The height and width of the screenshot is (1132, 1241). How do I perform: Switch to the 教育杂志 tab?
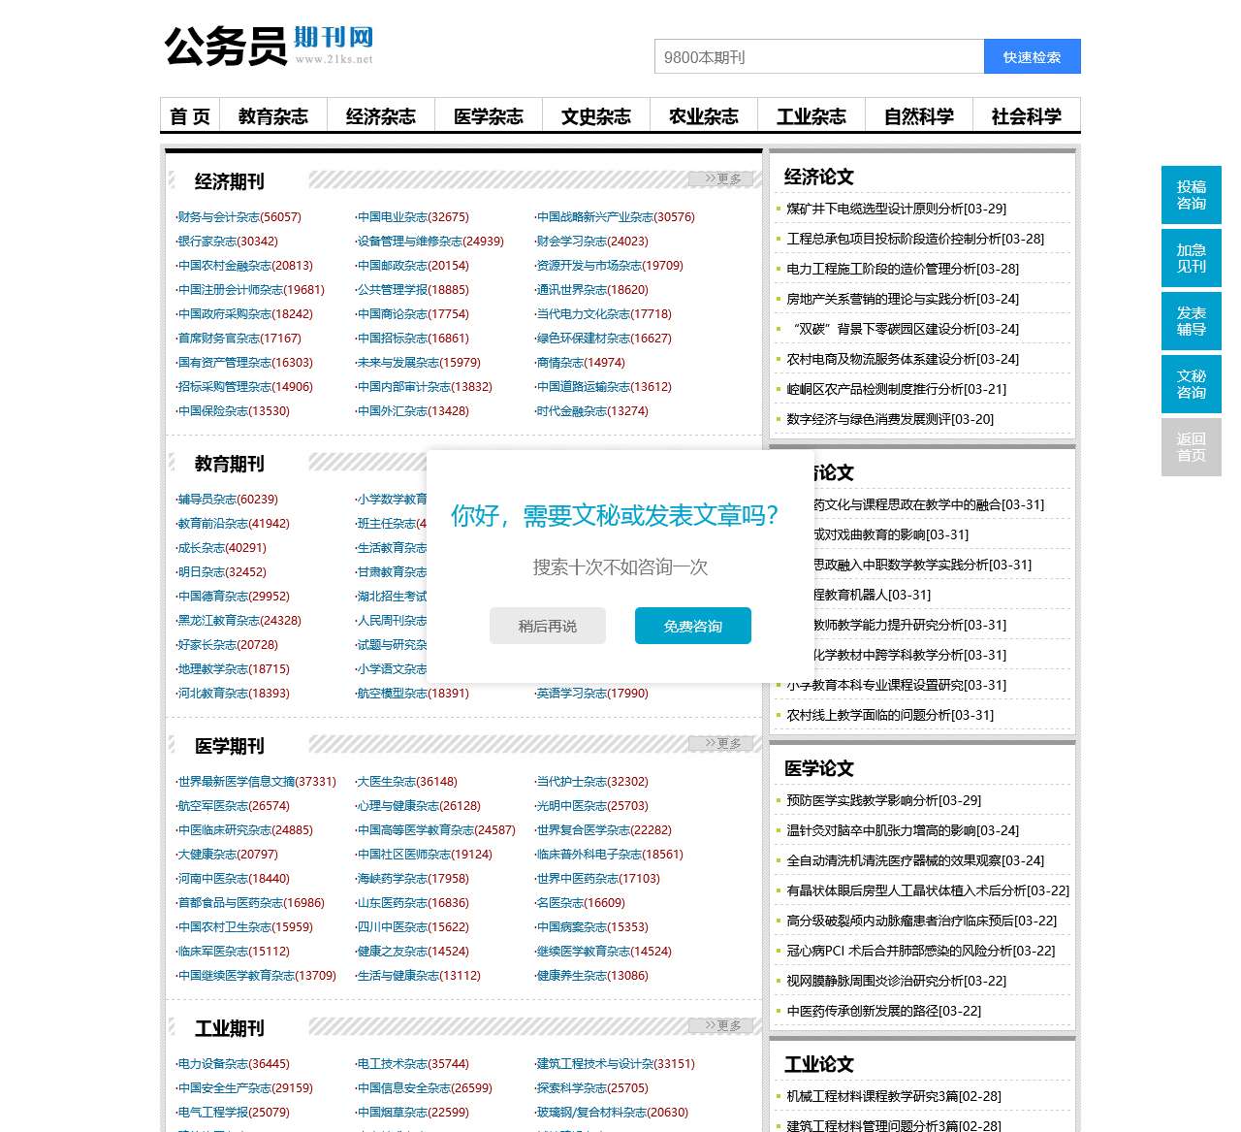274,115
